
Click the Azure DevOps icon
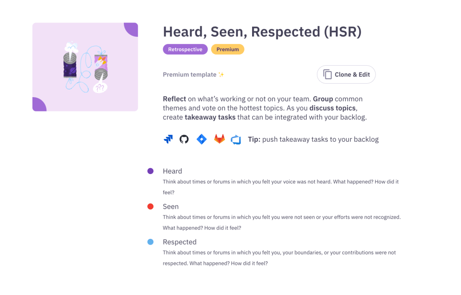[236, 139]
